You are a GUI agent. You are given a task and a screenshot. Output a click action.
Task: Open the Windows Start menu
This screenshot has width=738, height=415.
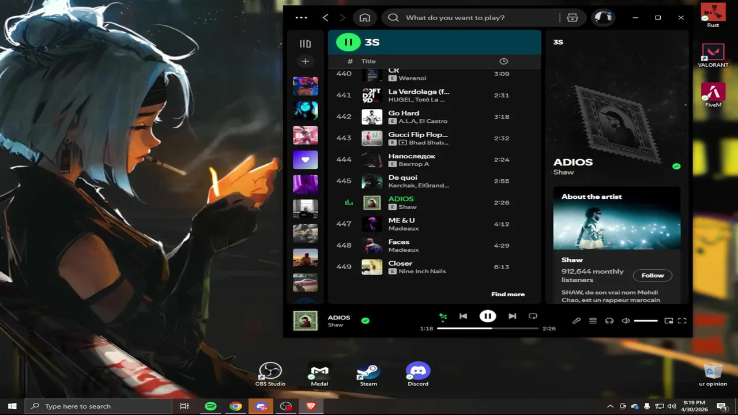pos(12,406)
